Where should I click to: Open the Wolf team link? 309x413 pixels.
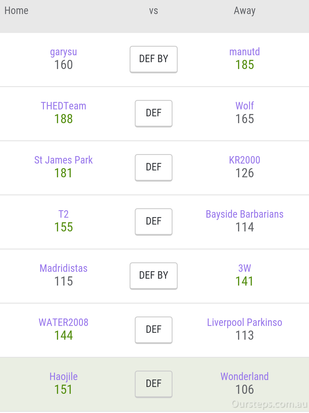tap(245, 106)
